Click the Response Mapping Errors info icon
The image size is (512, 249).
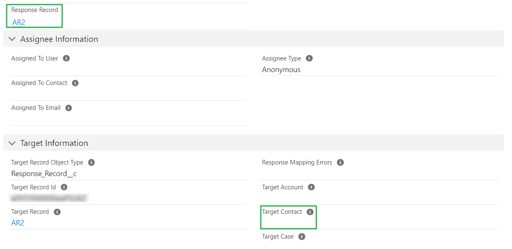click(x=340, y=162)
